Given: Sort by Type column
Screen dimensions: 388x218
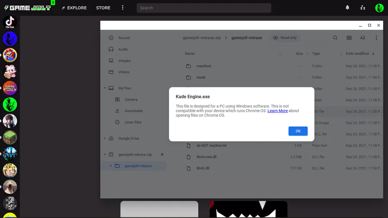Looking at the screenshot, I should (x=316, y=53).
